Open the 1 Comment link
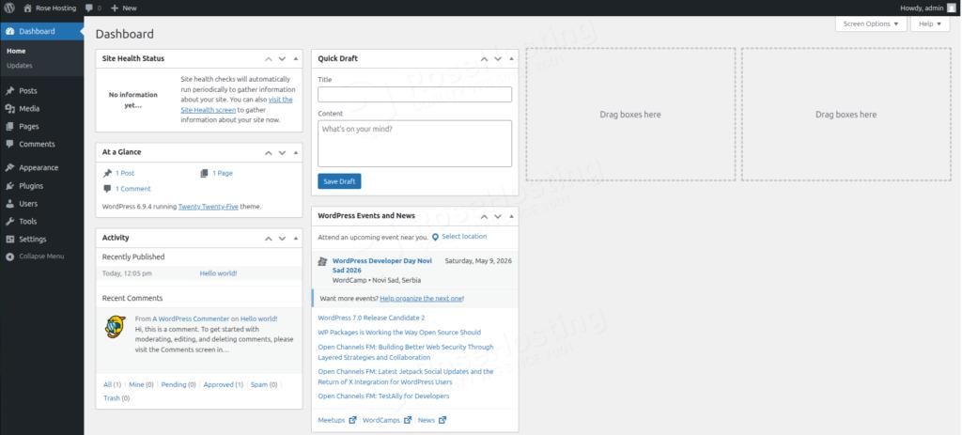962x435 pixels. [132, 189]
